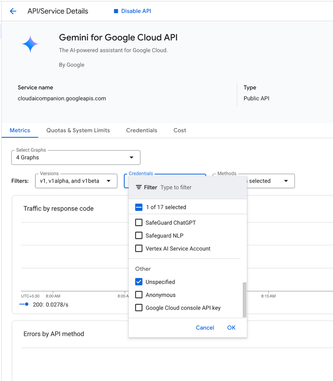Click the service name cloudaicompanion.googleapis.com
Image resolution: width=333 pixels, height=381 pixels.
[x=62, y=98]
